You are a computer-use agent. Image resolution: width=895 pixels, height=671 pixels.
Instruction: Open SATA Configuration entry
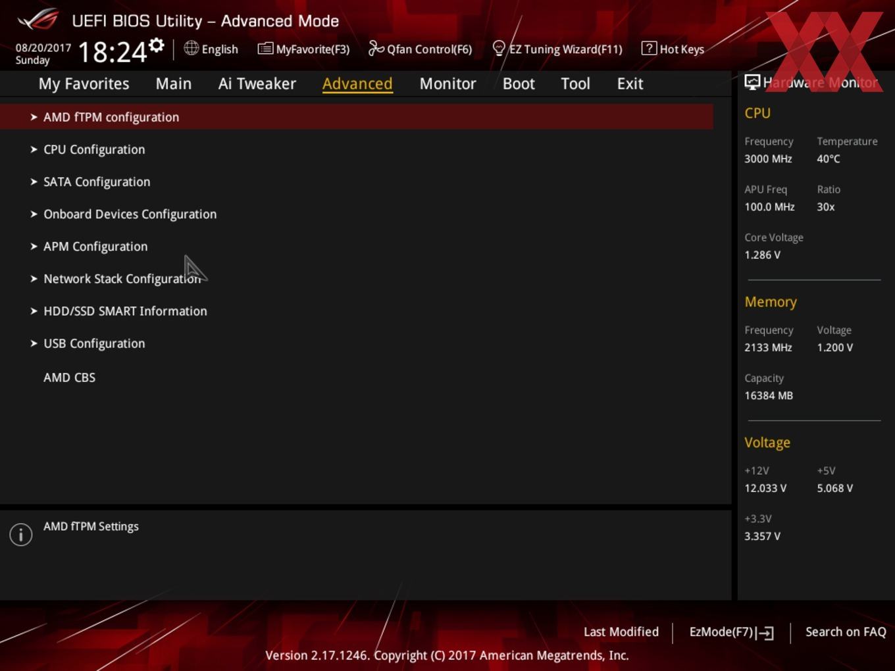[x=97, y=182]
